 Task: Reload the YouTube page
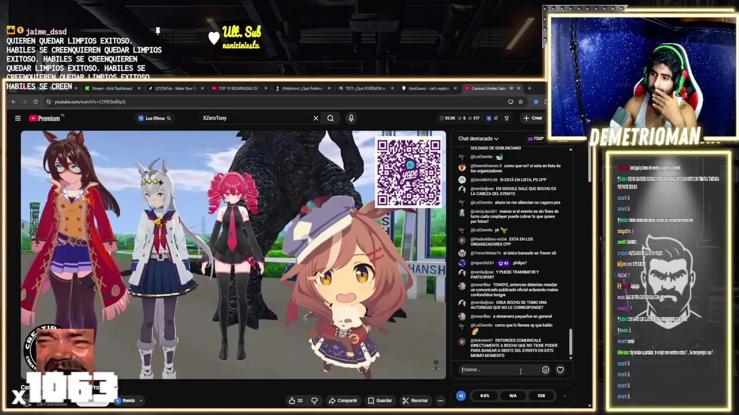(35, 101)
